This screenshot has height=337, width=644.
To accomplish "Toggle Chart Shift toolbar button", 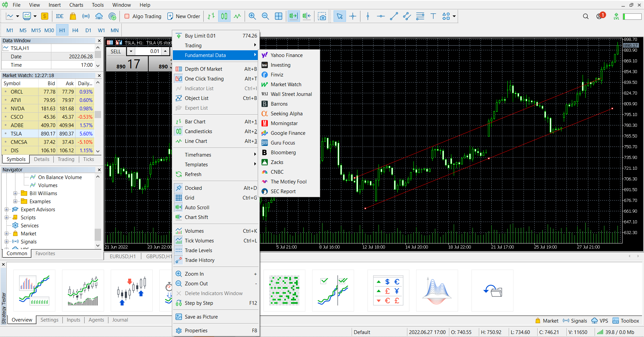I will pos(306,16).
